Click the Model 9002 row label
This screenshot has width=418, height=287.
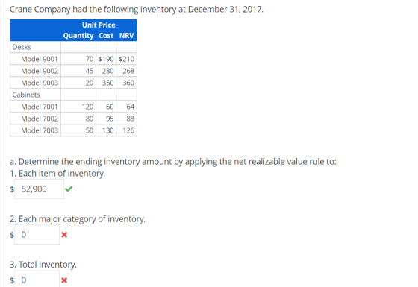point(40,71)
